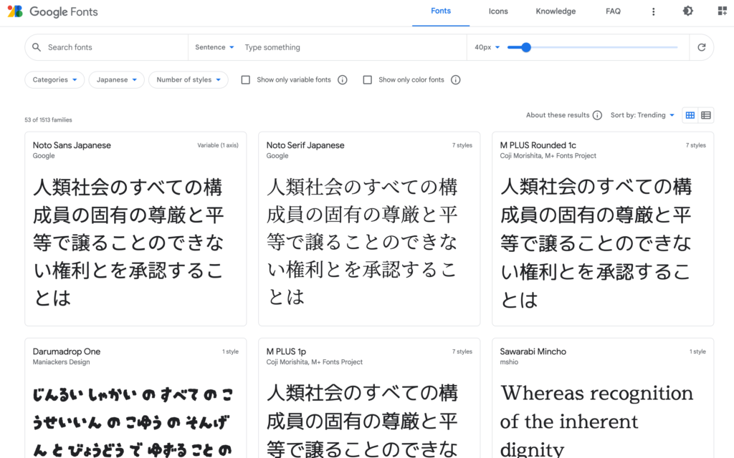Click the '53 of 1513 families' count
Viewport: 734px width, 458px height.
[x=48, y=120]
